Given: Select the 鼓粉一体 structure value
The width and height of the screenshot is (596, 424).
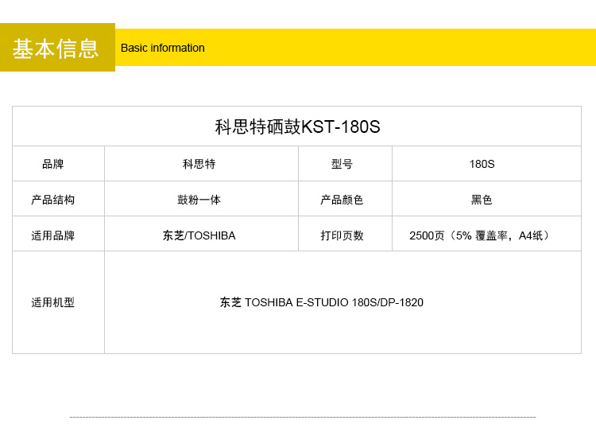Looking at the screenshot, I should pos(199,200).
